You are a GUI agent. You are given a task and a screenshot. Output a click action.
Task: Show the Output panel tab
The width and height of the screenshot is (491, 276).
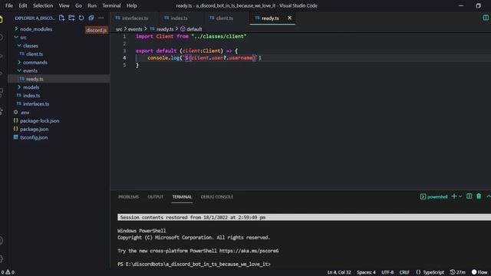point(155,197)
